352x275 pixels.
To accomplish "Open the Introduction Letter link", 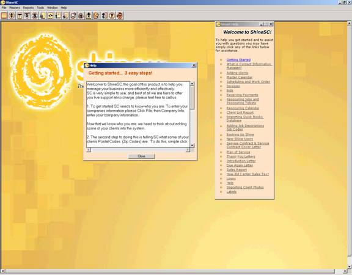I will (x=241, y=161).
